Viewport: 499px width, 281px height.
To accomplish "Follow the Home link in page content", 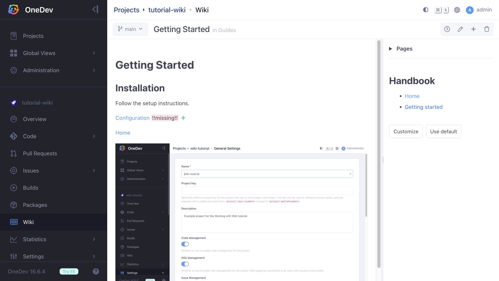I will [123, 133].
